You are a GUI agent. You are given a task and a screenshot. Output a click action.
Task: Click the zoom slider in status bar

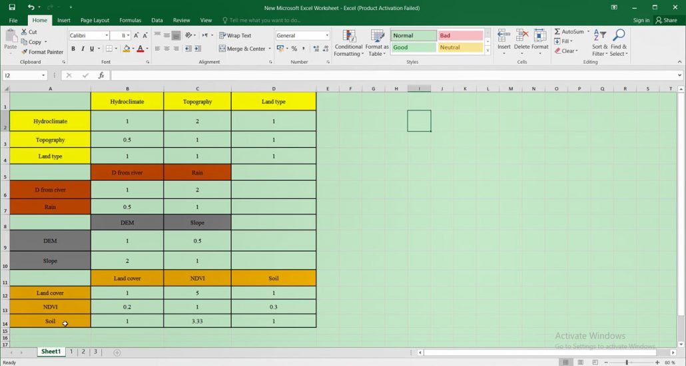coord(627,363)
